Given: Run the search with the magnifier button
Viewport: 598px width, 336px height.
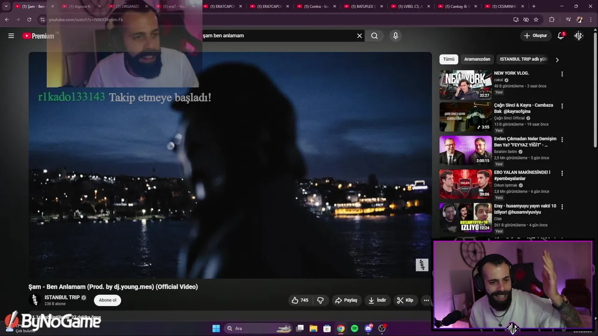Looking at the screenshot, I should (374, 35).
